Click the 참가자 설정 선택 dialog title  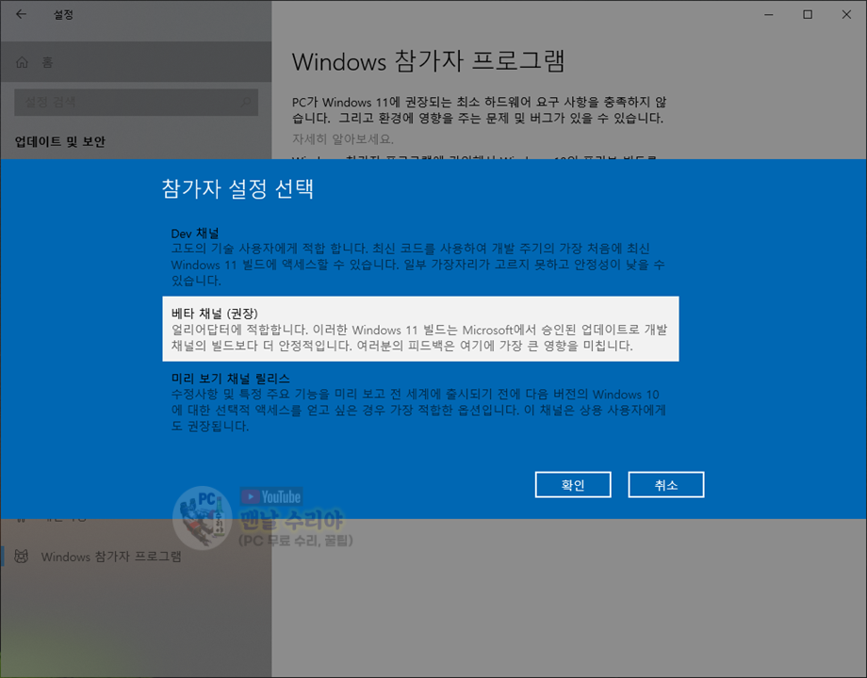click(x=237, y=188)
